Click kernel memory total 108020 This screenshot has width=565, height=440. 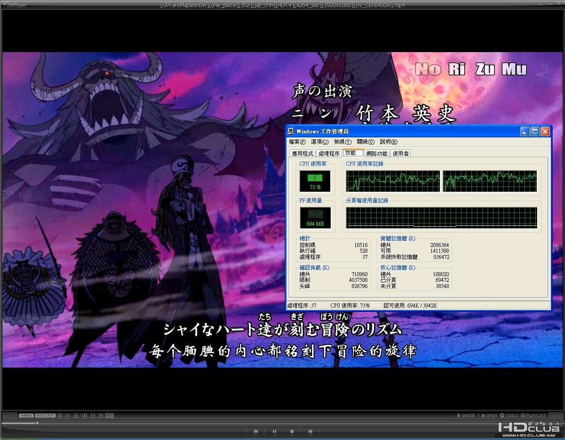pyautogui.click(x=441, y=274)
